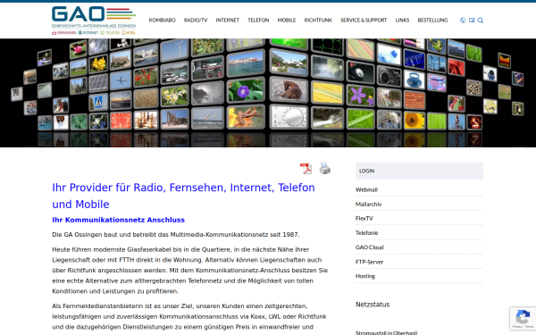
Task: Click the 'Stromausfall in Oberhasli' status entry
Action: tap(386, 332)
